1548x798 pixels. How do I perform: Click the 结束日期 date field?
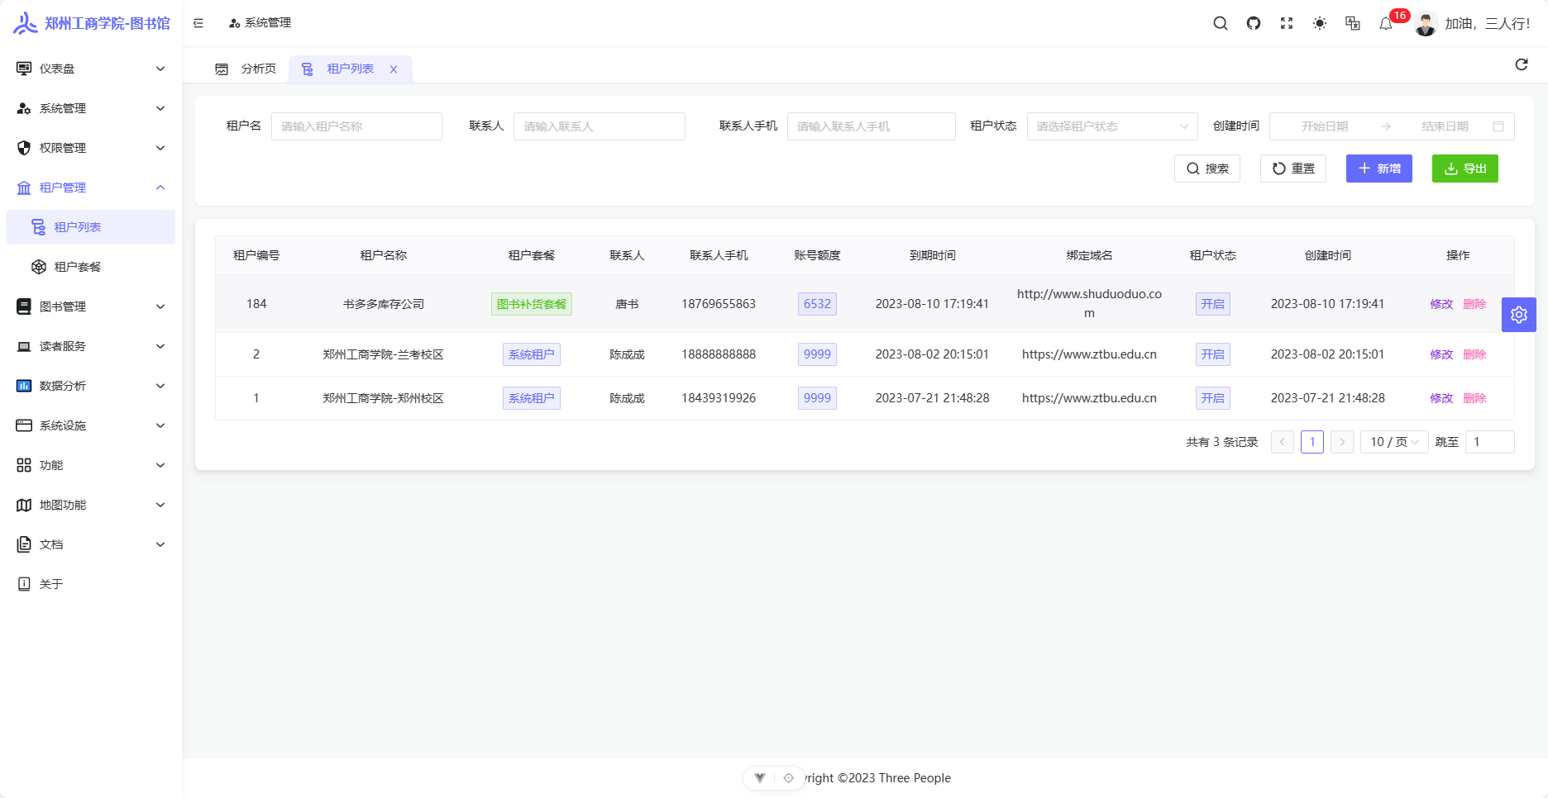pyautogui.click(x=1445, y=126)
